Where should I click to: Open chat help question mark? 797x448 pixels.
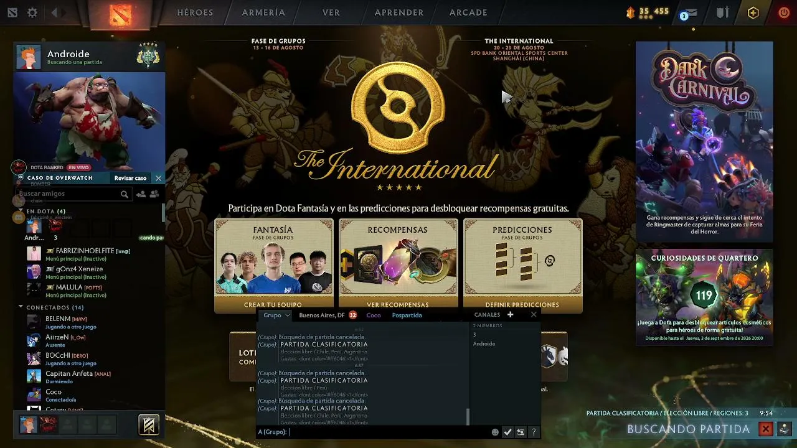click(x=534, y=432)
